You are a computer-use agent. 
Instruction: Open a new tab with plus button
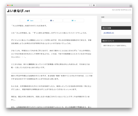131,6
